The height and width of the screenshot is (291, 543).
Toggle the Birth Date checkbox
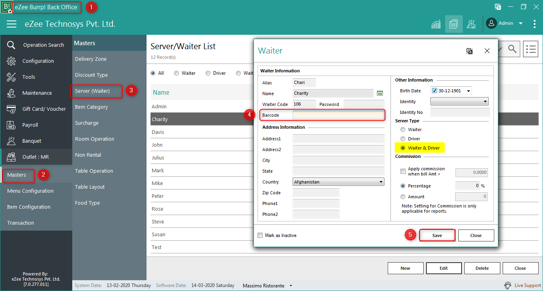[435, 91]
